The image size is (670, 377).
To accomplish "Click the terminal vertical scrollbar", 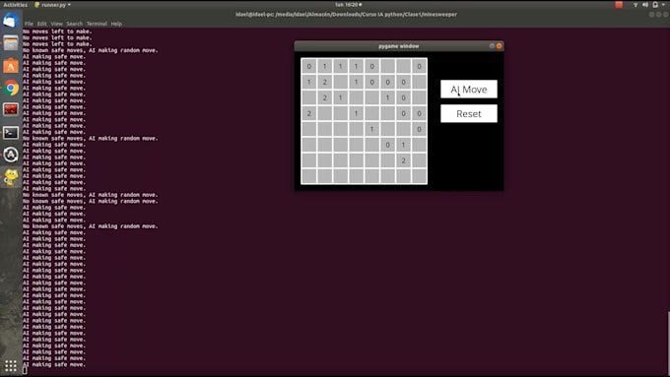I will click(x=668, y=343).
